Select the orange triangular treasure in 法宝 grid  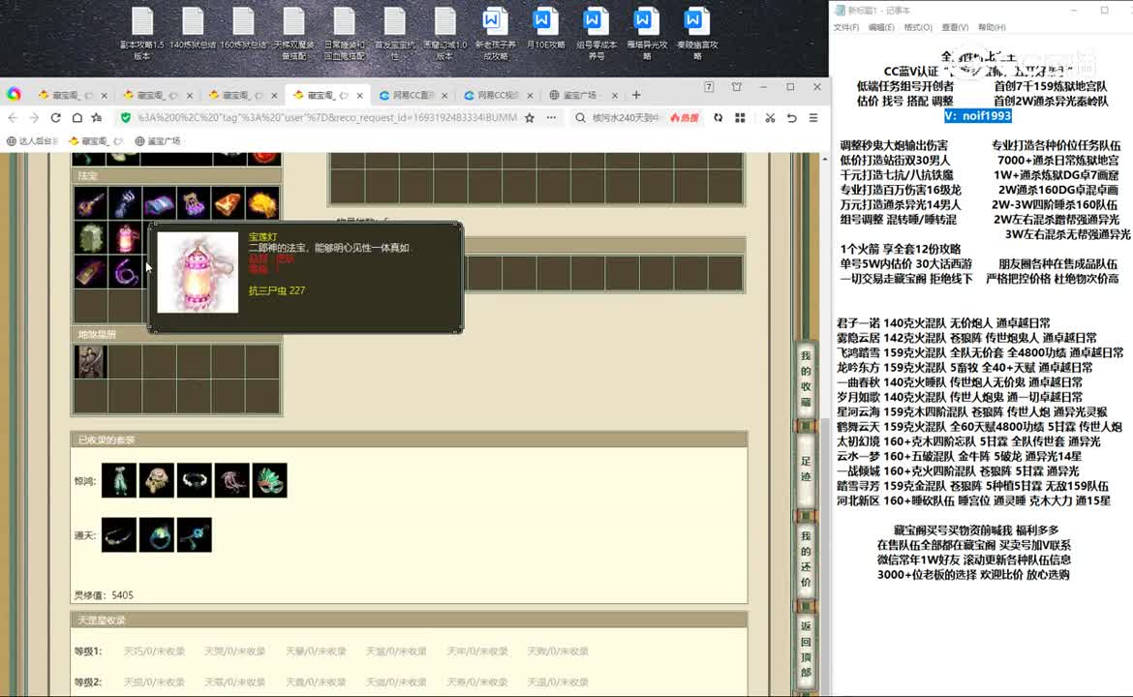(228, 203)
